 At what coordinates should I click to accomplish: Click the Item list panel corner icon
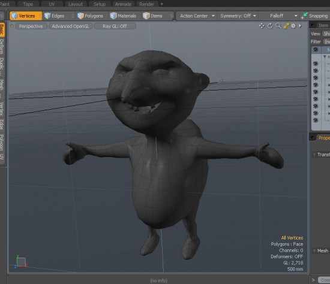coord(313,25)
